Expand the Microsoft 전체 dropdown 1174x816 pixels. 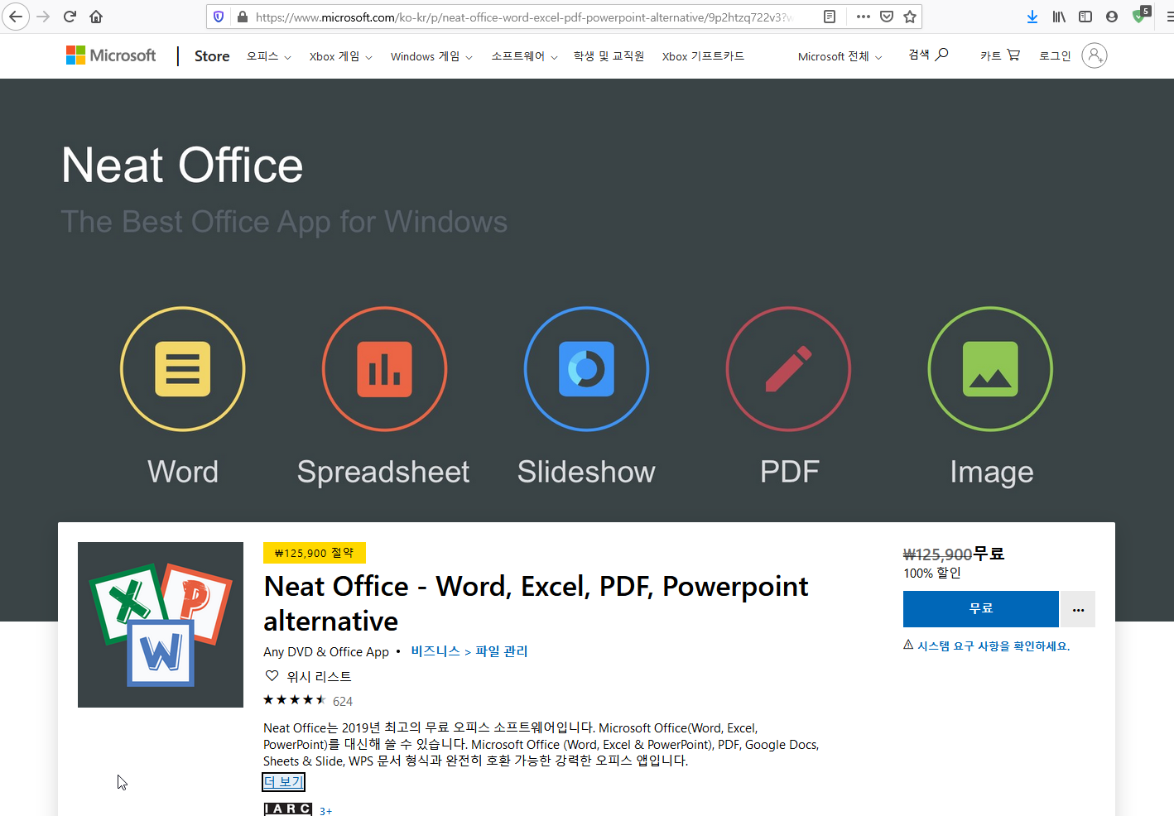click(840, 56)
